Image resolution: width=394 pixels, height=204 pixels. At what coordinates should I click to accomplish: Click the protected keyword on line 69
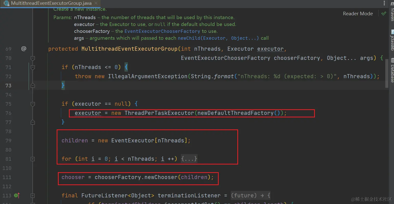[63, 49]
